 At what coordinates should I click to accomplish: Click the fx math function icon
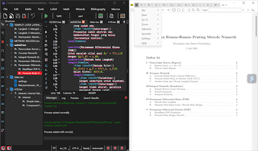point(46,65)
